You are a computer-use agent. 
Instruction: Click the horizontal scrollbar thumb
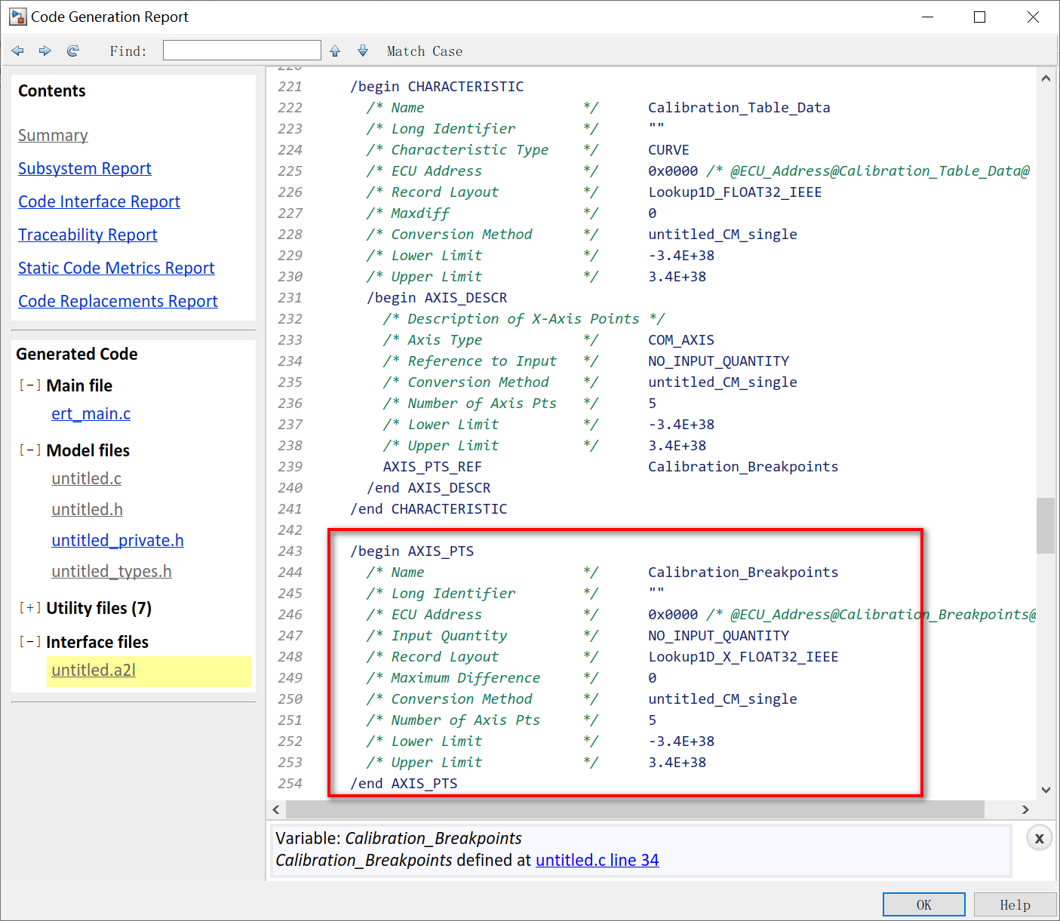point(635,809)
